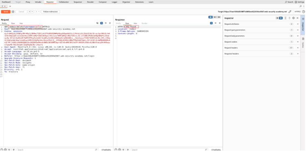Open history dropdown beside back arrow
This screenshot has width=306, height=151.
(32, 12)
